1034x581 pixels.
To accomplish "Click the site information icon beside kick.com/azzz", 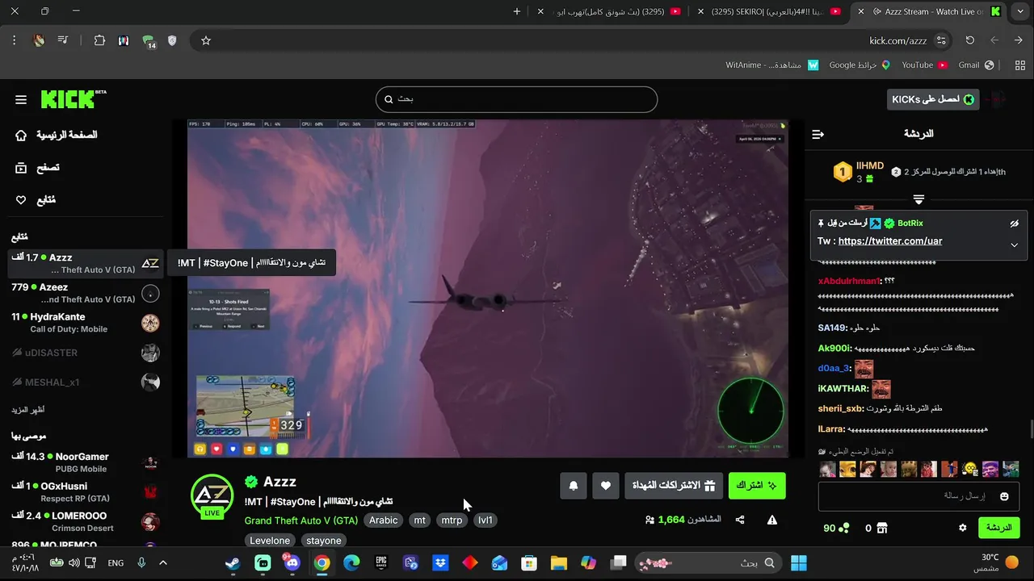I will pos(941,40).
